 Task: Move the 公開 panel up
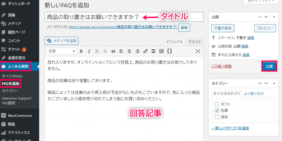coord(259,17)
